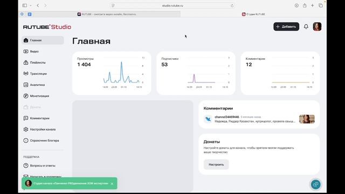Click the Видео play icon
The width and height of the screenshot is (345, 194).
26,52
